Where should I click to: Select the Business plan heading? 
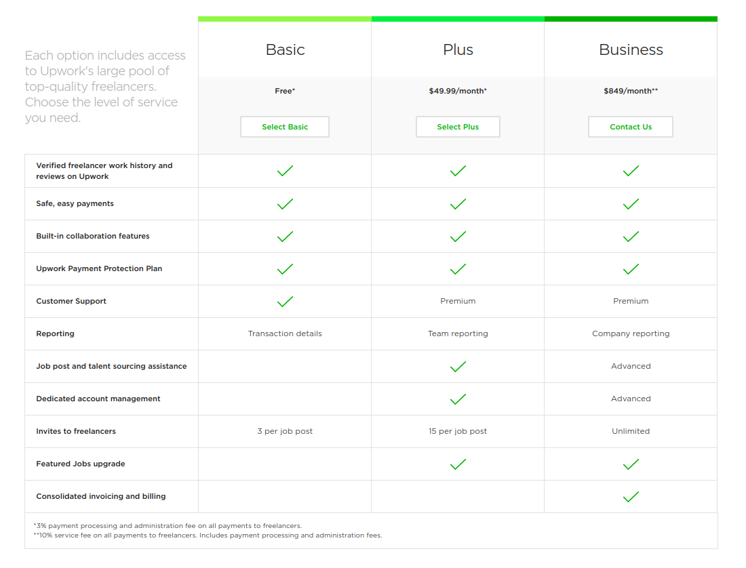tap(631, 49)
